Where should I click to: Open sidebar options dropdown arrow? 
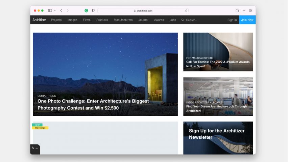click(x=55, y=10)
